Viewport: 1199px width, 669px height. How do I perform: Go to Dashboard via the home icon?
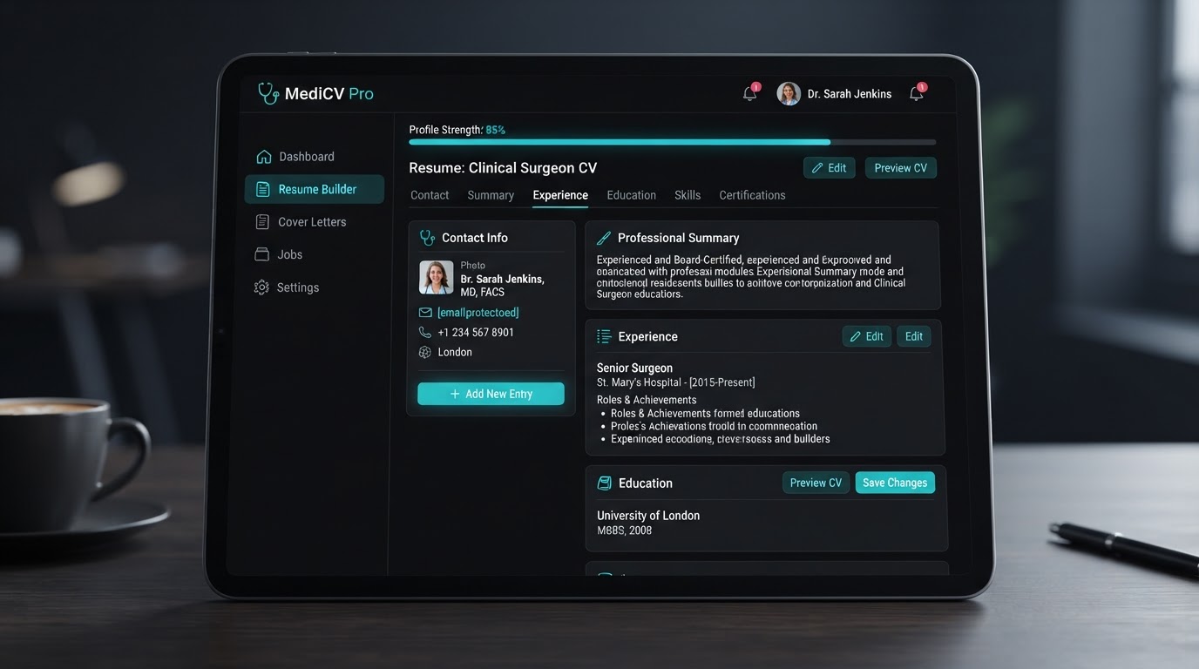point(264,157)
